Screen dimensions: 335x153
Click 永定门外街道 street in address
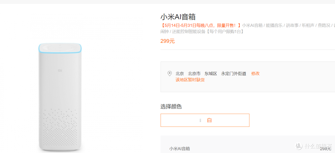(x=234, y=73)
